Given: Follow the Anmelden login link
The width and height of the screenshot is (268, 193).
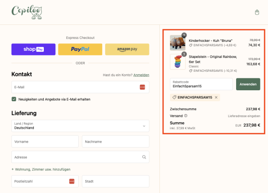Looking at the screenshot, I should point(141,75).
